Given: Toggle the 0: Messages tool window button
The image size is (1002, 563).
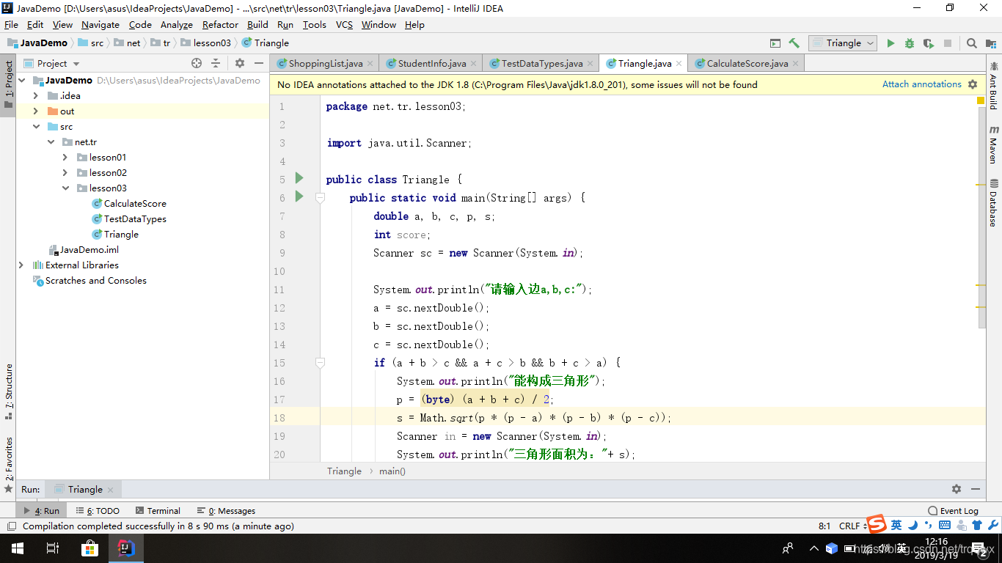Looking at the screenshot, I should tap(226, 511).
